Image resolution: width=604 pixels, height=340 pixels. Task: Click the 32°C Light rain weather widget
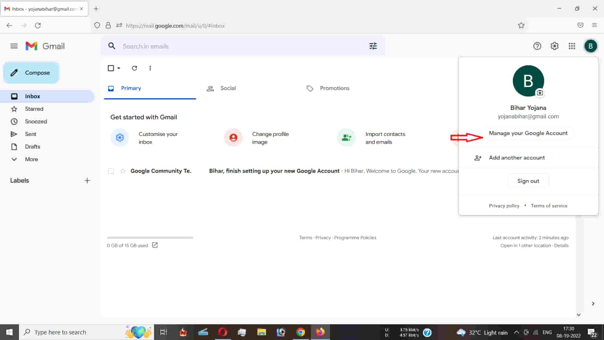[x=482, y=332]
